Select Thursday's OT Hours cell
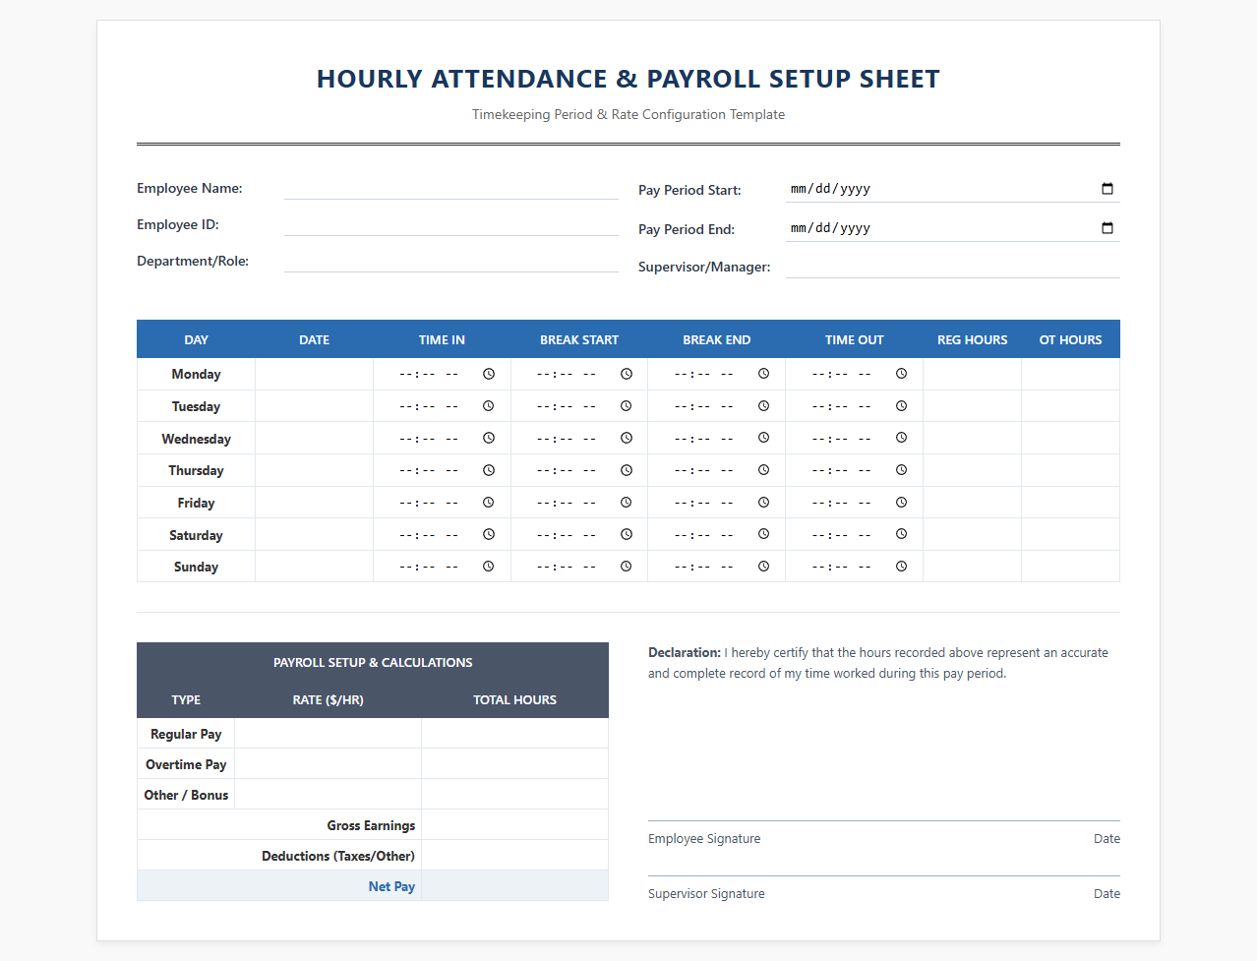Screen dimensions: 1257x961 [1071, 470]
